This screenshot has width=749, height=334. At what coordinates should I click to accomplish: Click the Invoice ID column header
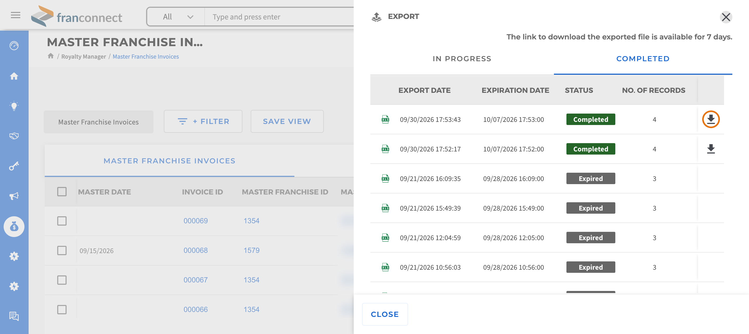point(202,192)
